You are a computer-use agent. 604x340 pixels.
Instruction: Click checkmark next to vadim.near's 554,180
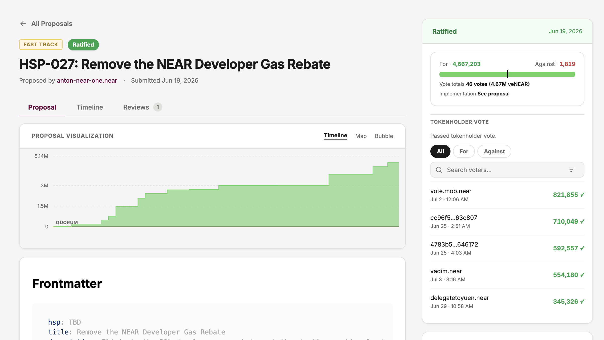point(582,275)
